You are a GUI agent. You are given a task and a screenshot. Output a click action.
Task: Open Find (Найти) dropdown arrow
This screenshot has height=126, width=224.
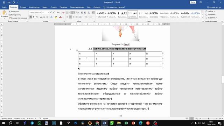pyautogui.click(x=214, y=11)
